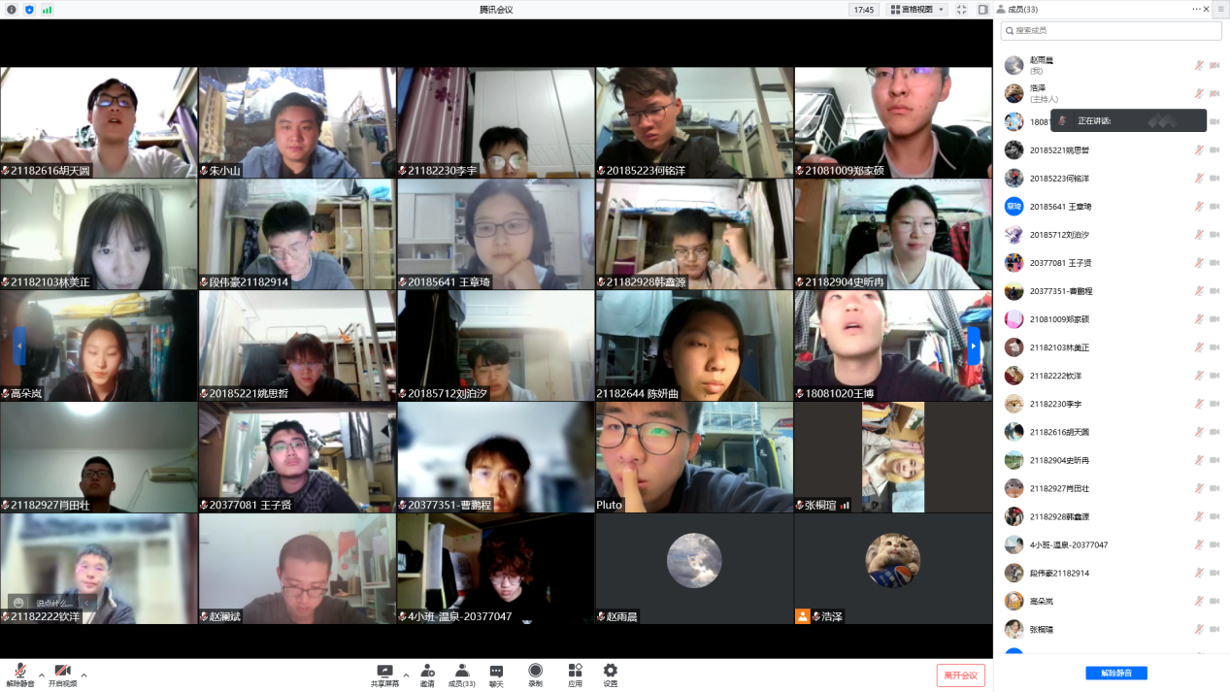Toggle 开启视频 camera on
Image resolution: width=1230 pixels, height=692 pixels.
[x=62, y=675]
